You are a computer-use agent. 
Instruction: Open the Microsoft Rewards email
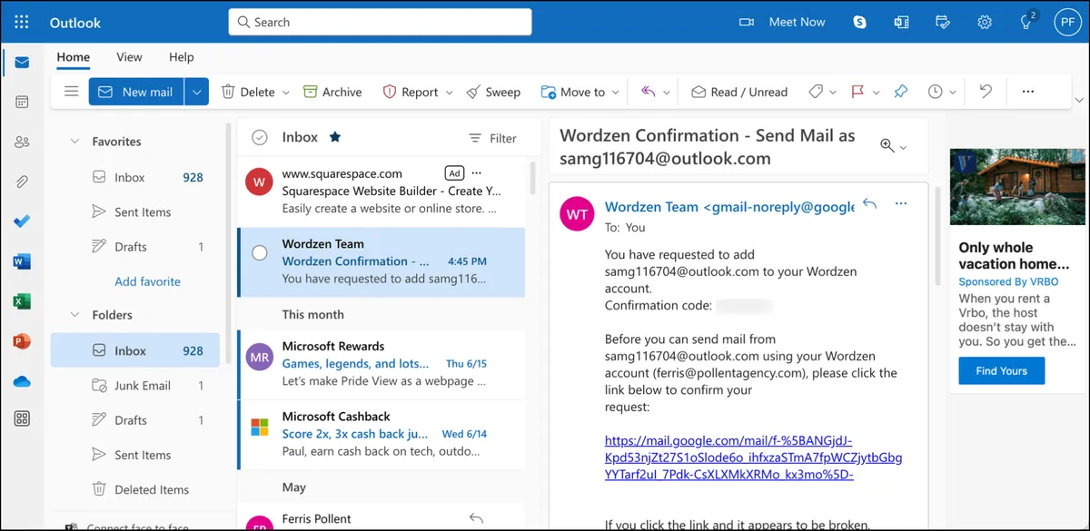click(381, 364)
